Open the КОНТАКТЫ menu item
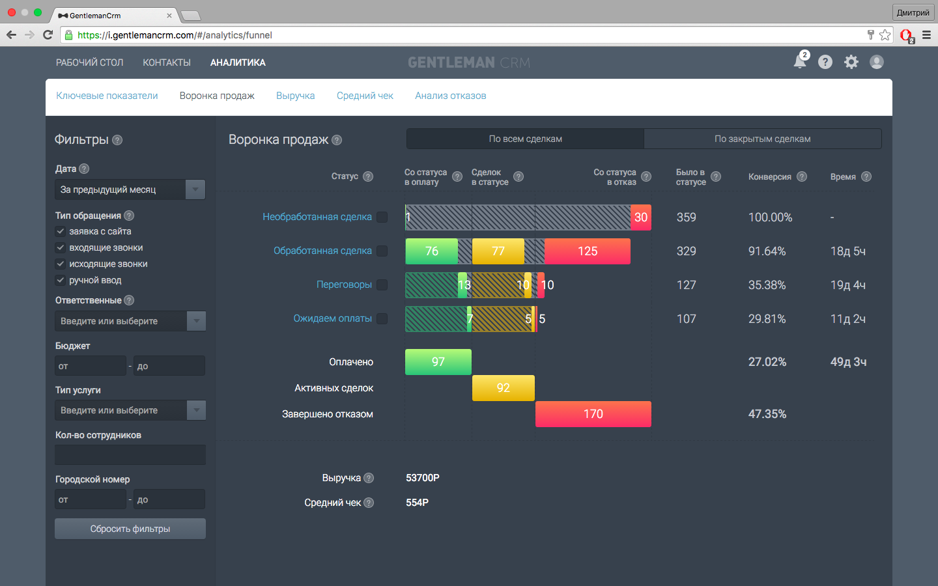The image size is (938, 586). (167, 63)
